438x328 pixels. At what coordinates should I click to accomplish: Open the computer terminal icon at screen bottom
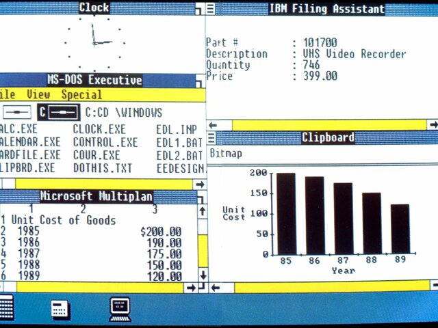tap(120, 309)
